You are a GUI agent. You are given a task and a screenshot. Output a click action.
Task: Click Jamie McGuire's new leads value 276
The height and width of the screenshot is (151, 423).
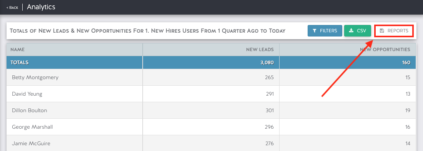269,143
